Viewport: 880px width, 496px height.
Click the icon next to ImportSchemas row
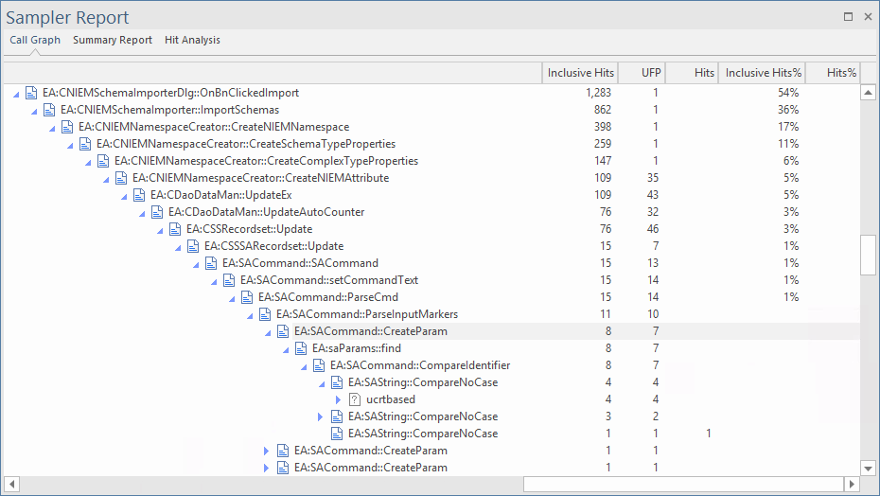pyautogui.click(x=49, y=110)
